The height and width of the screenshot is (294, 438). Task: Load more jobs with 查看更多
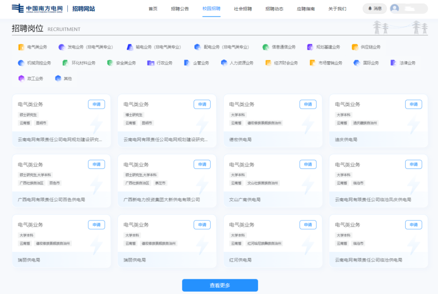pyautogui.click(x=220, y=285)
